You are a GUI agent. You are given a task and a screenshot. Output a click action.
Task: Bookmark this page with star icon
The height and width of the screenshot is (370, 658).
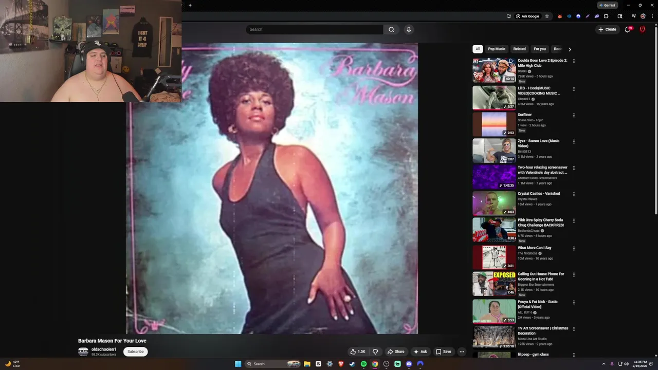coord(547,16)
